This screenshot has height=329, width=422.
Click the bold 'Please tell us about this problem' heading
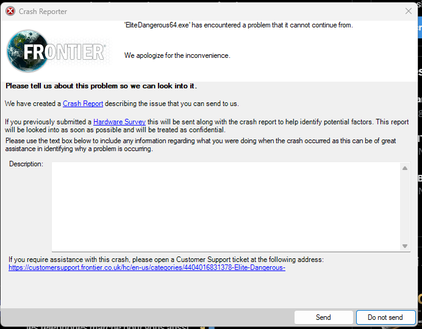click(x=101, y=86)
